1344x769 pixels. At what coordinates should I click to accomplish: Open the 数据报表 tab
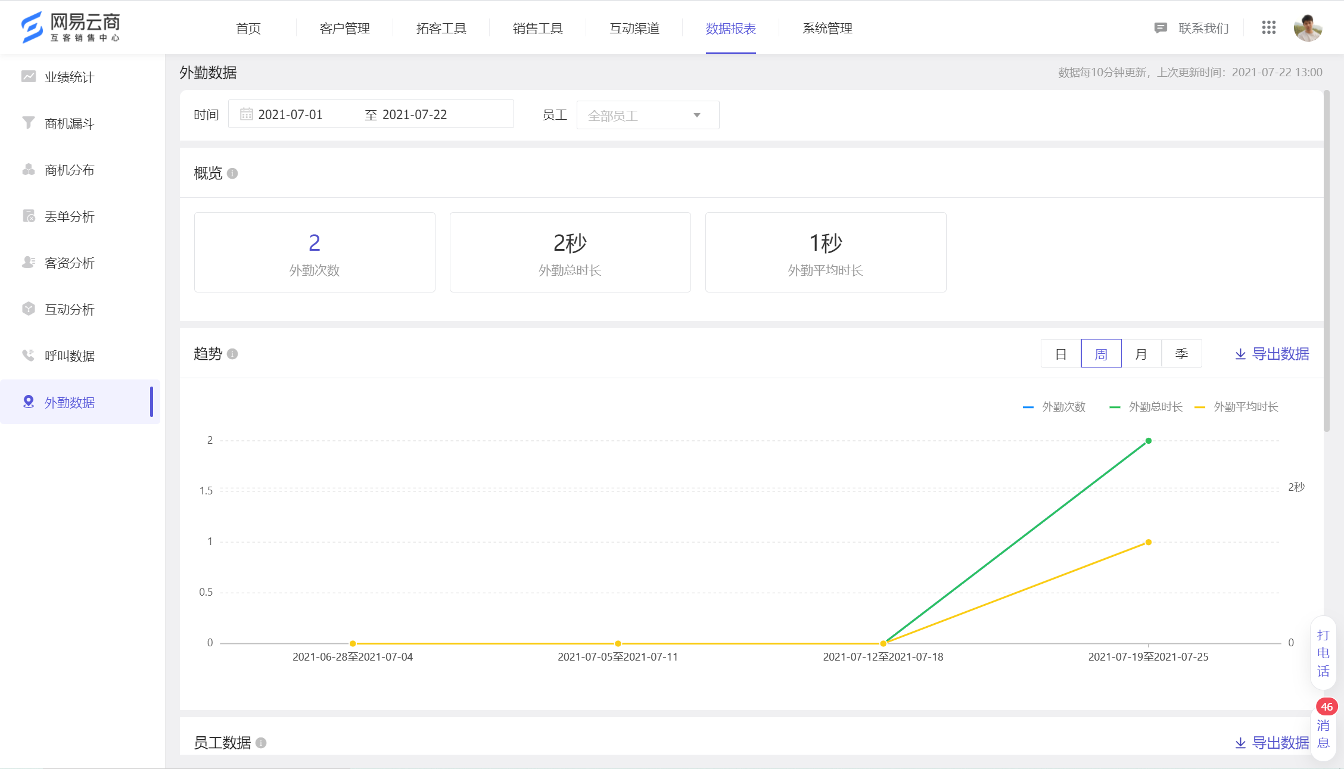731,28
